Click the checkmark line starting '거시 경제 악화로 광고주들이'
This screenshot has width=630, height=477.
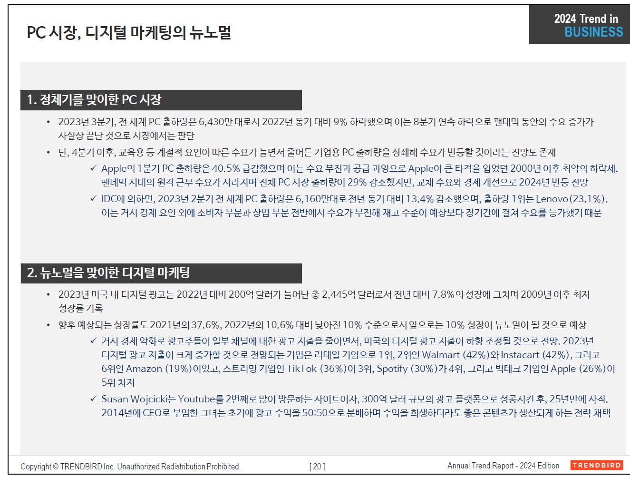point(348,341)
